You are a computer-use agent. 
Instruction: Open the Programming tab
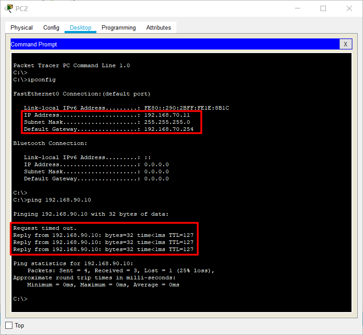(118, 27)
